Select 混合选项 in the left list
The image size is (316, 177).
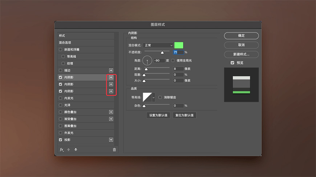coord(86,43)
